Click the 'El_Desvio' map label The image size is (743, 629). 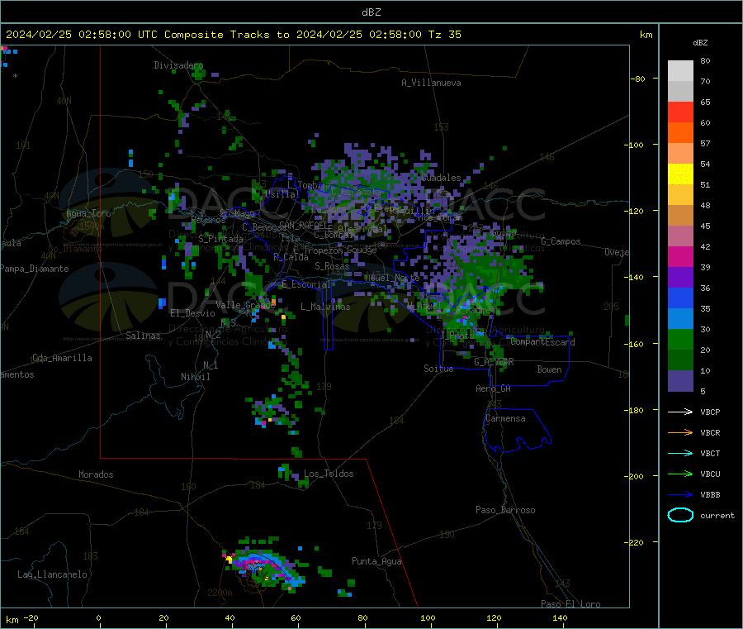[193, 313]
